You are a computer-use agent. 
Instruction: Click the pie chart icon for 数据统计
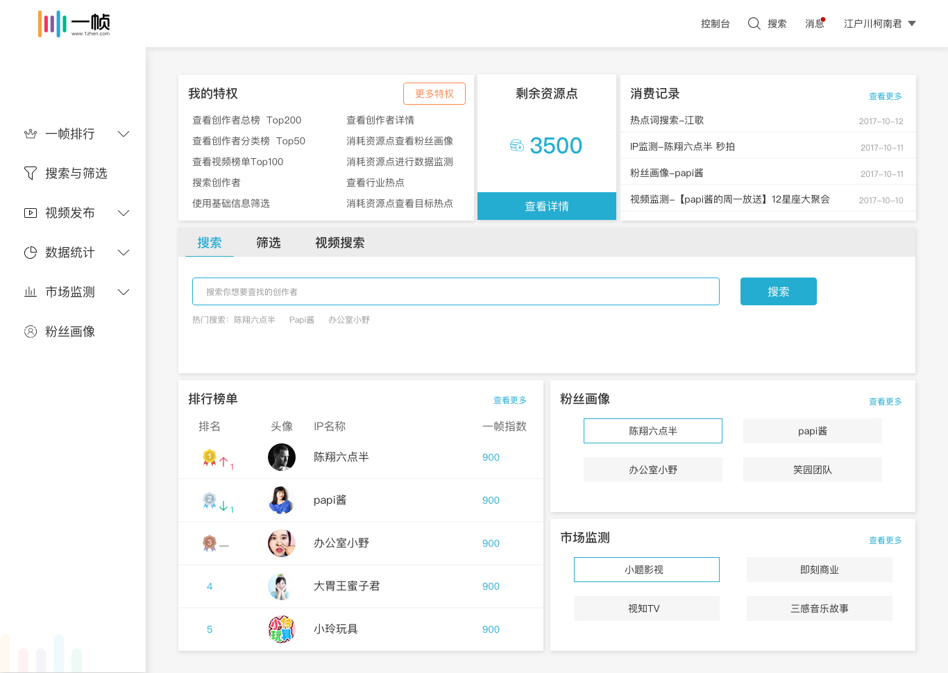pyautogui.click(x=31, y=253)
